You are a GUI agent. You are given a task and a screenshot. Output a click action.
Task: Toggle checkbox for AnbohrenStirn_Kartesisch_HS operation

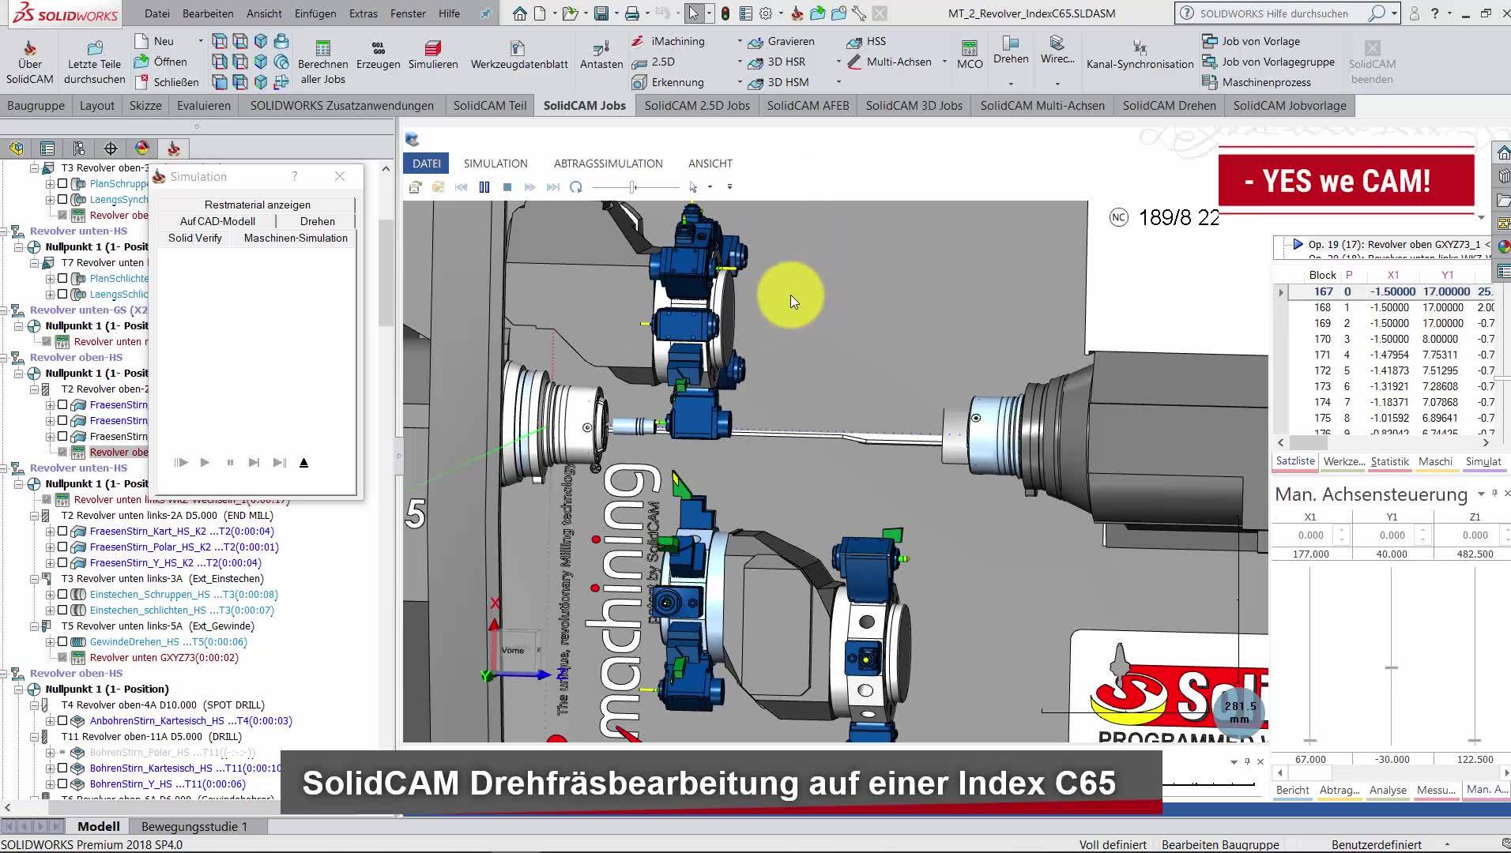[62, 721]
